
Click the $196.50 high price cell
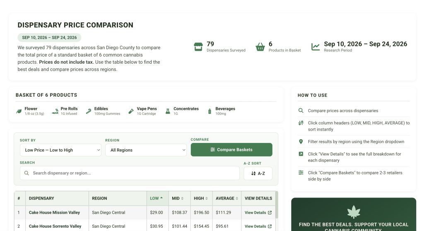coord(202,213)
